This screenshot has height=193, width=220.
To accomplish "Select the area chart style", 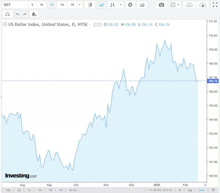I will tap(101, 5).
